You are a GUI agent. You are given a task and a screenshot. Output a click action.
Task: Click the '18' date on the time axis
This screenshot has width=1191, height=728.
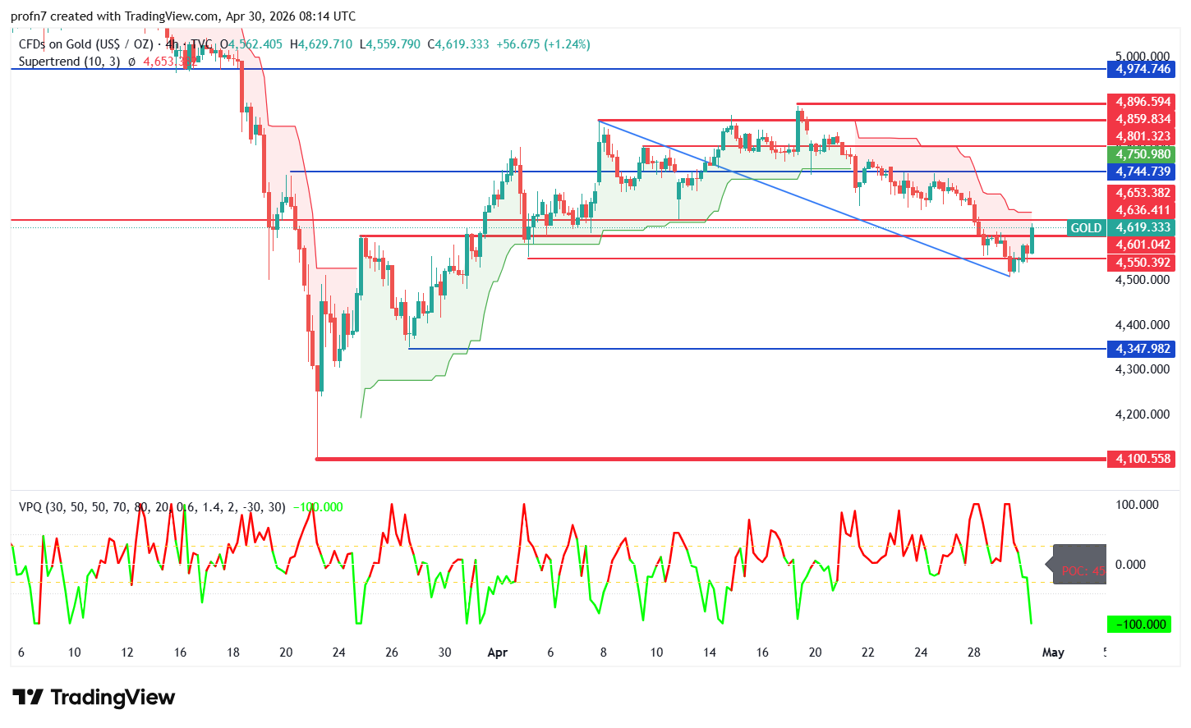tap(233, 652)
